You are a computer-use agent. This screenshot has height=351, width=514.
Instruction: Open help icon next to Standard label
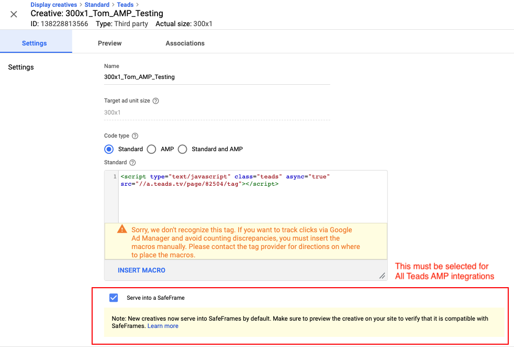(132, 163)
